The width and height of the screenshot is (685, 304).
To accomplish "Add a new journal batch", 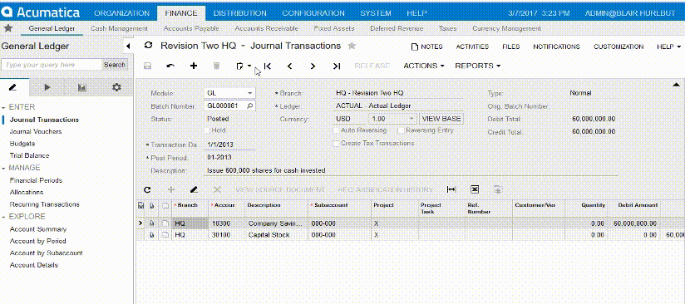I will (x=194, y=66).
